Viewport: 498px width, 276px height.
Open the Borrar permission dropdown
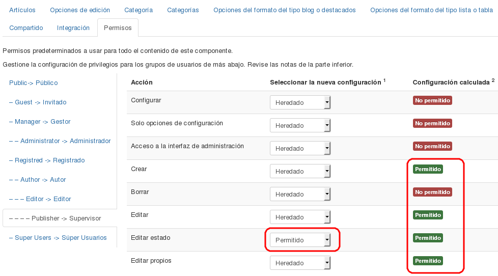(x=300, y=195)
